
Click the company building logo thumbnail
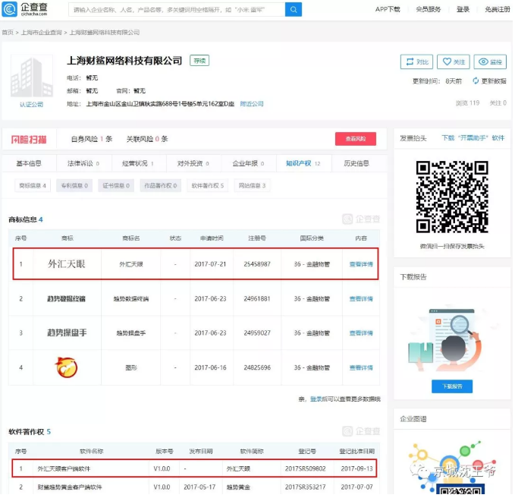pos(32,76)
